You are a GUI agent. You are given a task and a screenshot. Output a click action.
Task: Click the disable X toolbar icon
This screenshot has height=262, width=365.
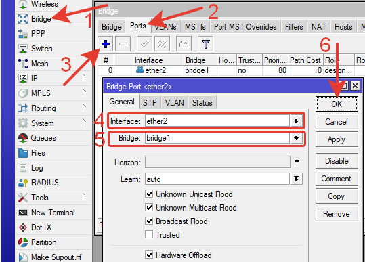[x=162, y=44]
